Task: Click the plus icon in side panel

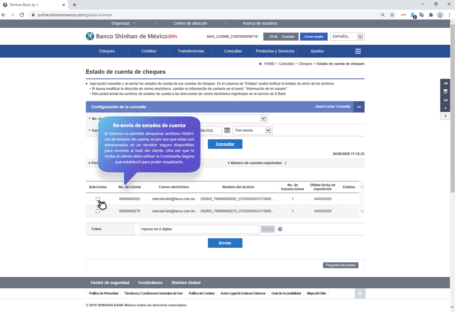Action: click(445, 108)
